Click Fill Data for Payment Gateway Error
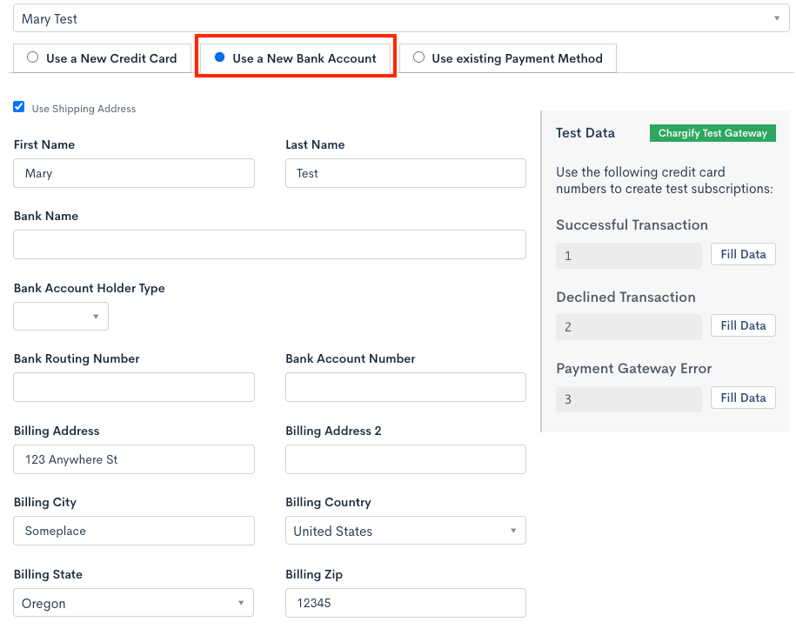The image size is (796, 642). coord(743,398)
